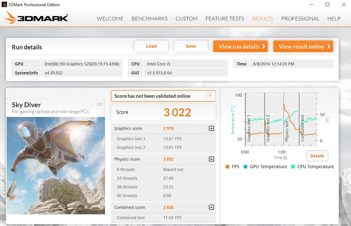Open View result online
The width and height of the screenshot is (351, 226).
point(303,46)
